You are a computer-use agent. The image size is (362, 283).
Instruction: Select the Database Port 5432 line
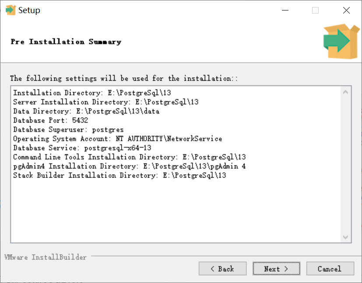(51, 121)
